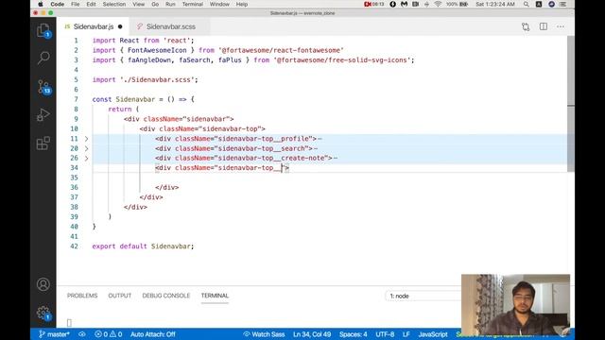
Task: Change end of line sequence LF
Action: pos(406,334)
